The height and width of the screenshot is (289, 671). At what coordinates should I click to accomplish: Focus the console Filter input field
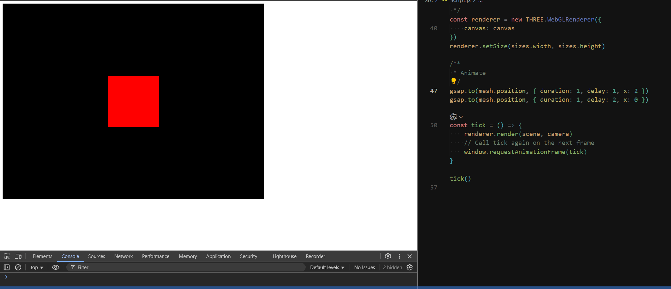pyautogui.click(x=186, y=267)
